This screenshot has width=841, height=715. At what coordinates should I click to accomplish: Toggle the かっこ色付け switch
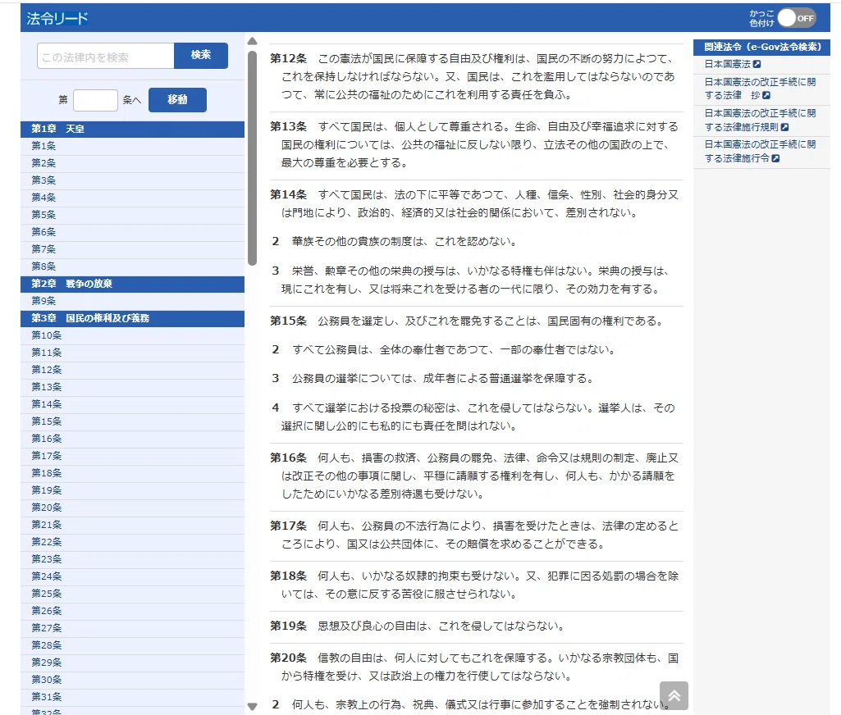[x=797, y=18]
